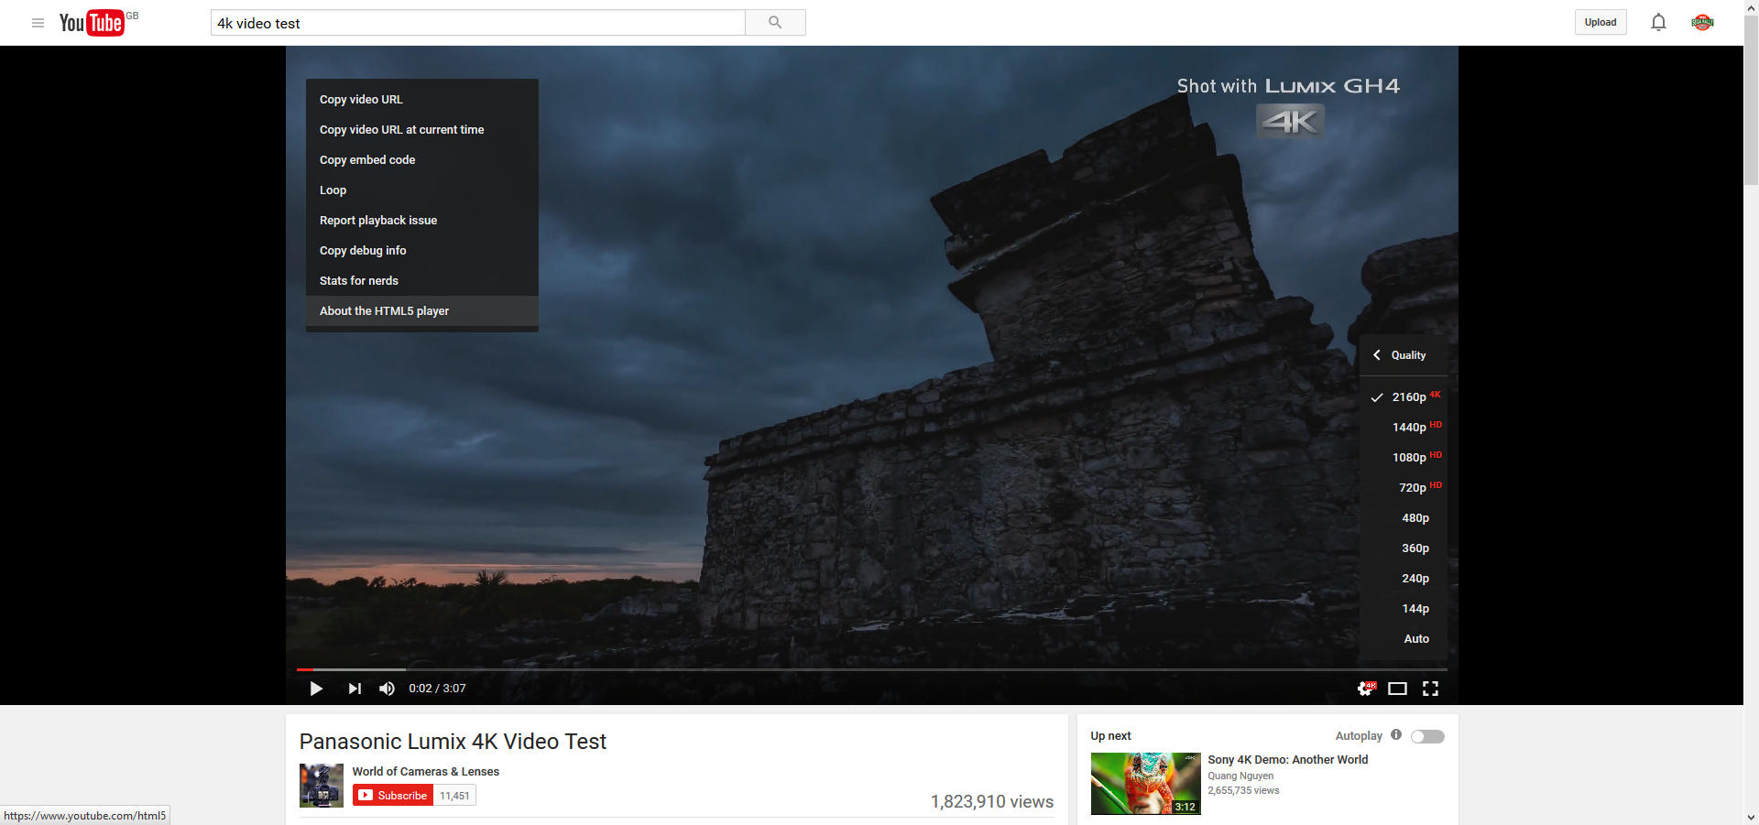
Task: Open Sony 4K Demo: Another World video
Action: 1287,760
